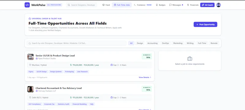
Task: Click the plus icon in Post Opportunity button
Action: pyautogui.click(x=197, y=24)
